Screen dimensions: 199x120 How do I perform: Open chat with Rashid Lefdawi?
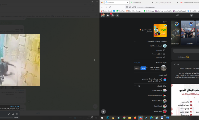[x=159, y=101]
